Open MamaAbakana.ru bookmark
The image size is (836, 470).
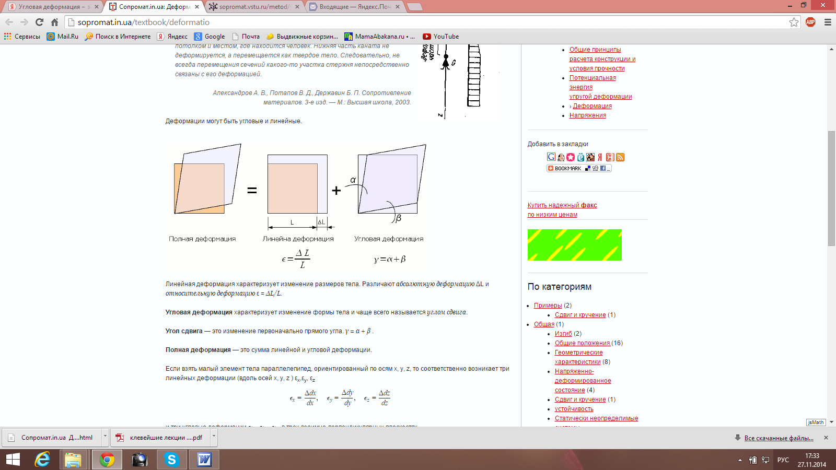(x=379, y=37)
